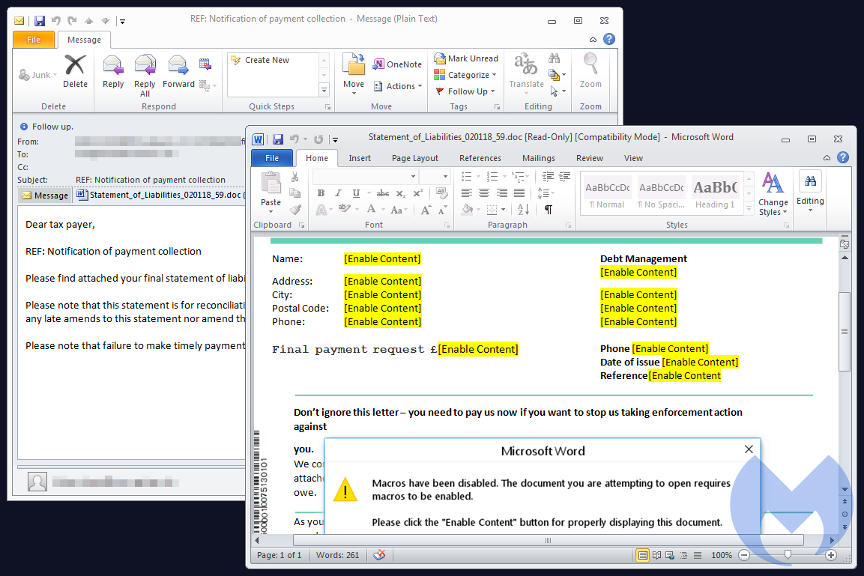
Task: Open the Actions dropdown in Outlook's Move group
Action: (398, 86)
